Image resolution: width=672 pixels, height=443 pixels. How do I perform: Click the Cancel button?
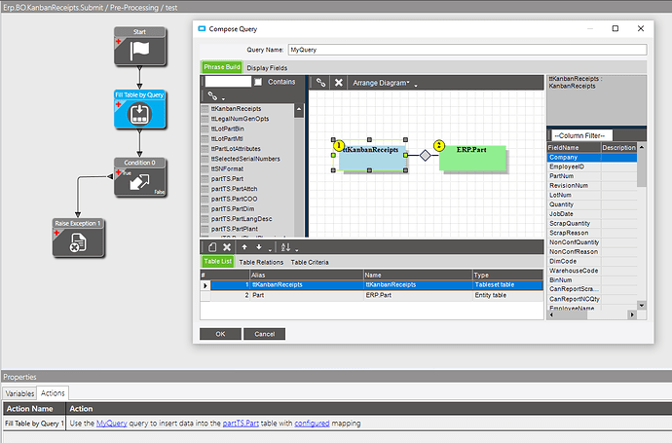tap(265, 334)
